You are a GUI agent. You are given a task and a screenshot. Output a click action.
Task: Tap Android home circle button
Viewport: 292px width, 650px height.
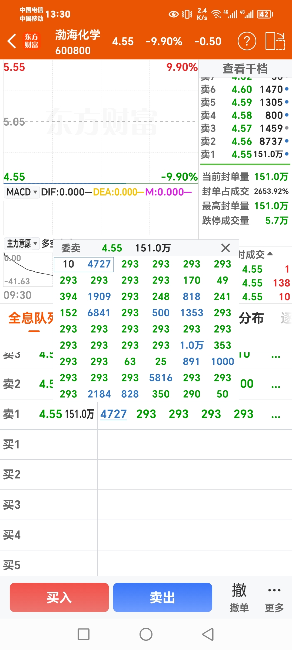pos(146,634)
